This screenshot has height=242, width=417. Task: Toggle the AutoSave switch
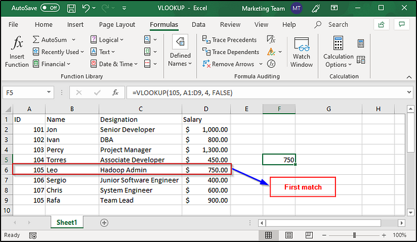coord(50,8)
